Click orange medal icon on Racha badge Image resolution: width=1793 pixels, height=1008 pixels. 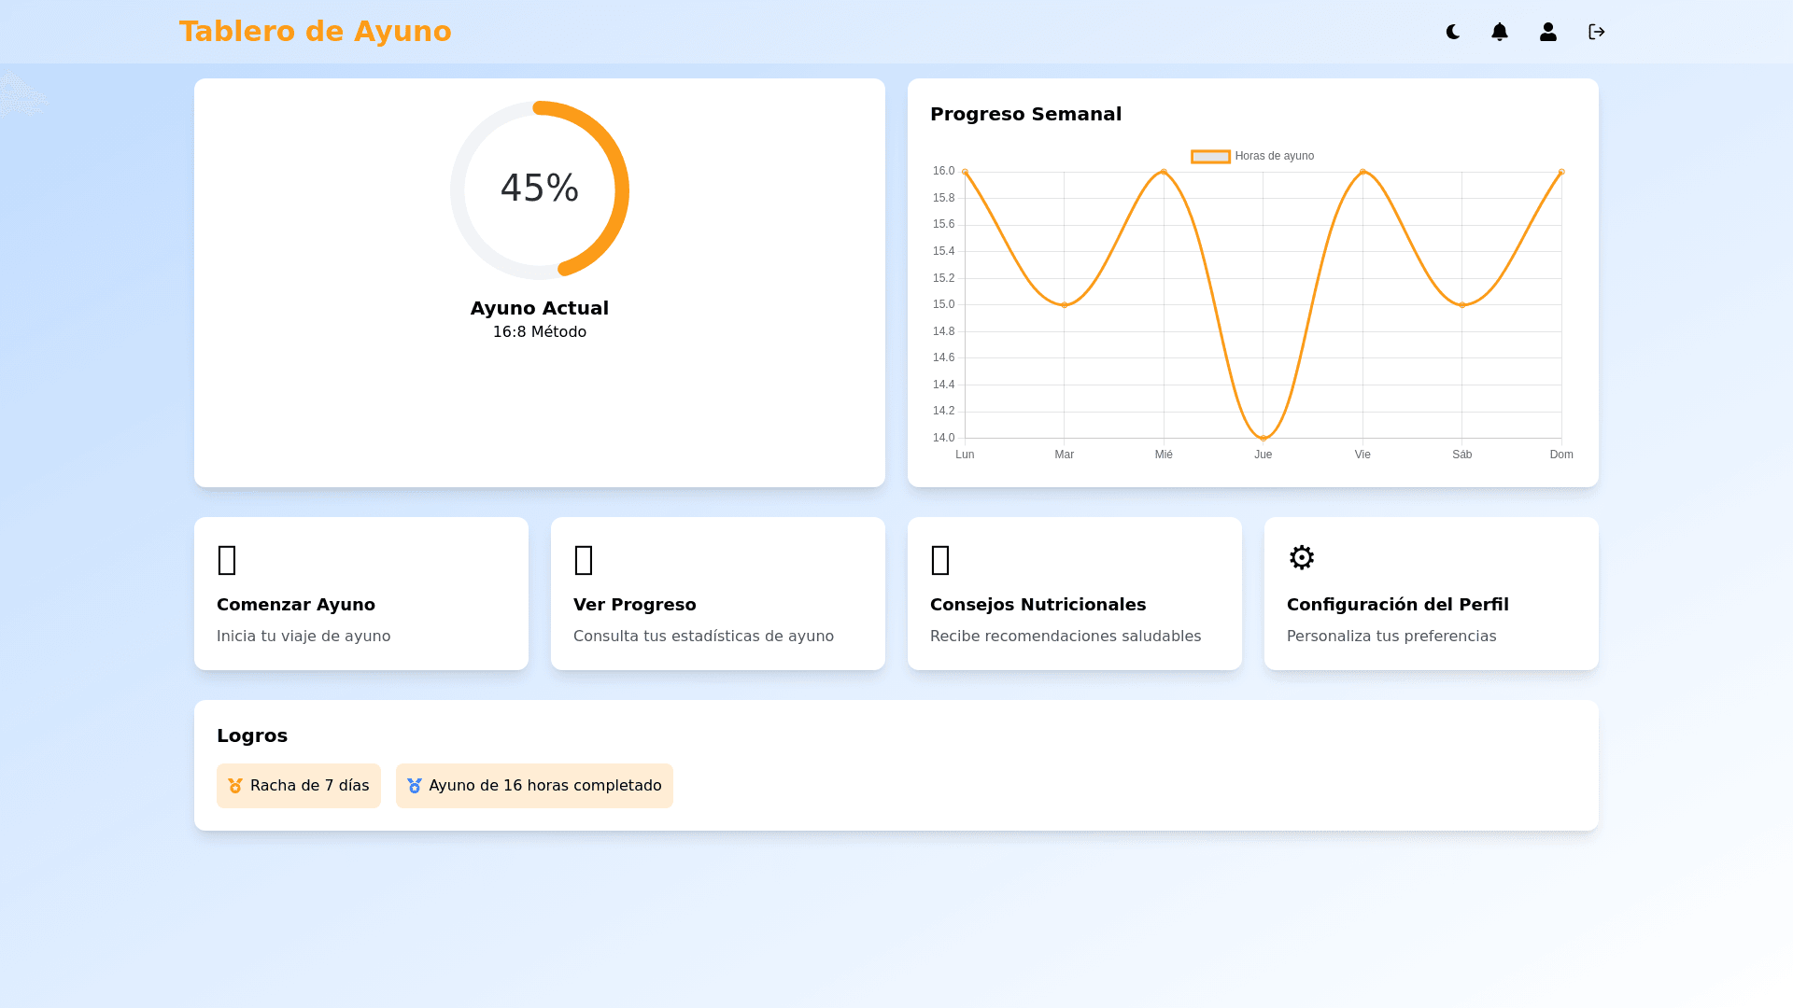pyautogui.click(x=235, y=786)
